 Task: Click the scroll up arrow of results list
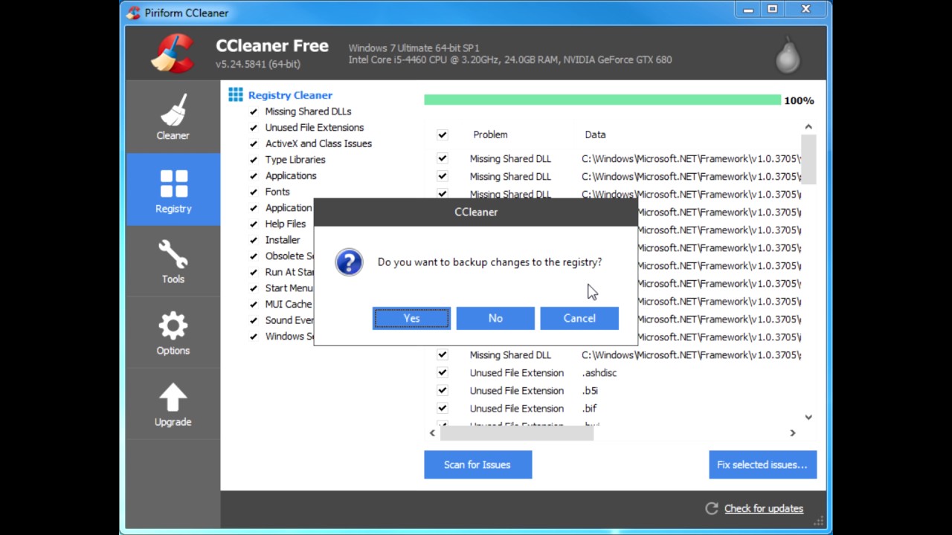[808, 127]
